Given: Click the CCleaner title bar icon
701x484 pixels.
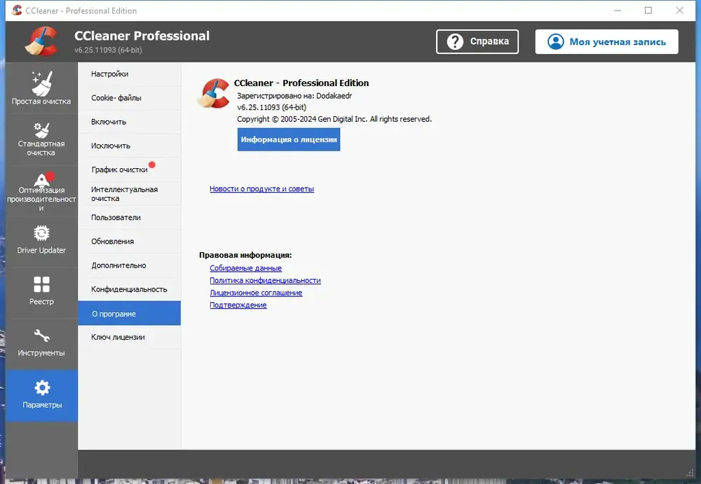Looking at the screenshot, I should click(x=17, y=11).
